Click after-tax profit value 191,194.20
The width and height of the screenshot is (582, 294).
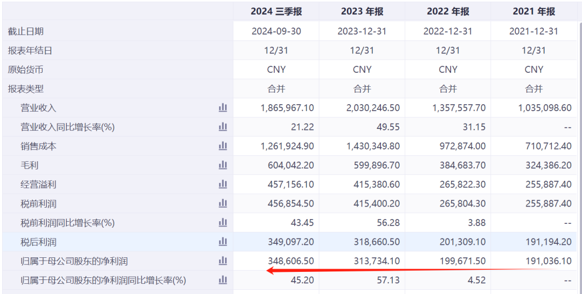pyautogui.click(x=549, y=242)
